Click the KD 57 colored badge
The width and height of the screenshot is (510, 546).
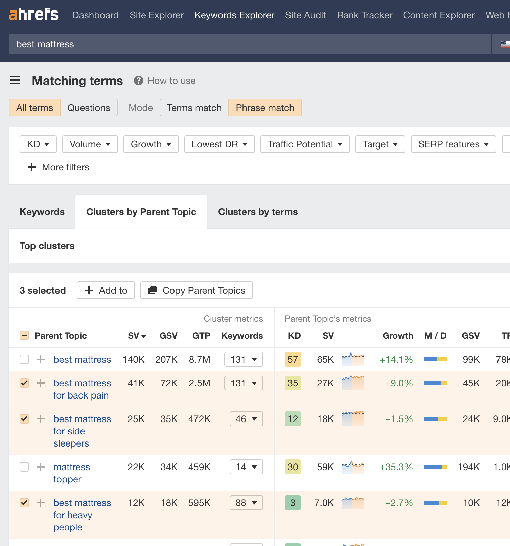point(293,359)
